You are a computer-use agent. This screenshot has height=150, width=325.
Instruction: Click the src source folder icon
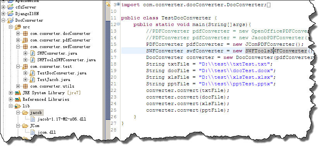coord(18,27)
